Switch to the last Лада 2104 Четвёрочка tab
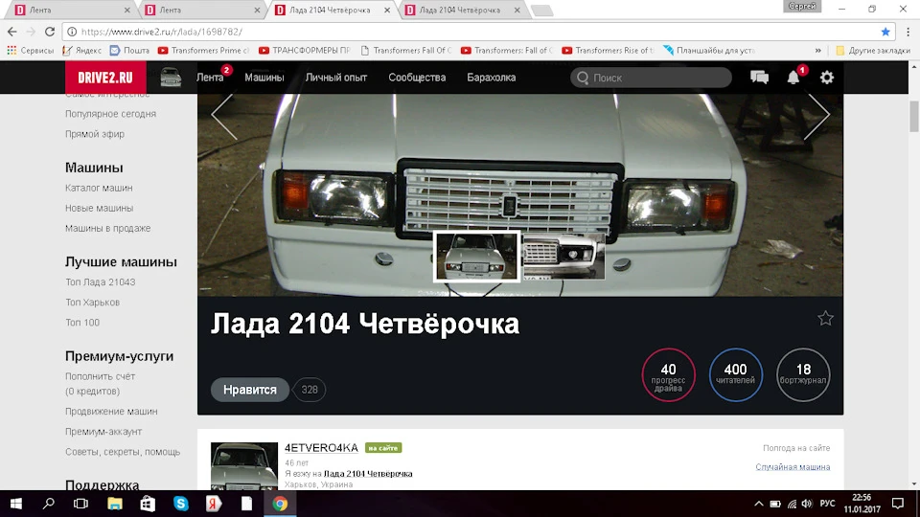 (x=461, y=10)
